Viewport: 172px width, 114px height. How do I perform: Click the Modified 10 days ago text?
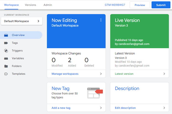128,62
